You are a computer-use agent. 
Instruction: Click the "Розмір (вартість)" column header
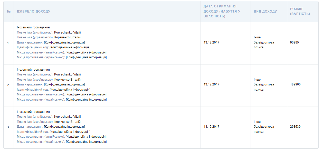coord(300,11)
